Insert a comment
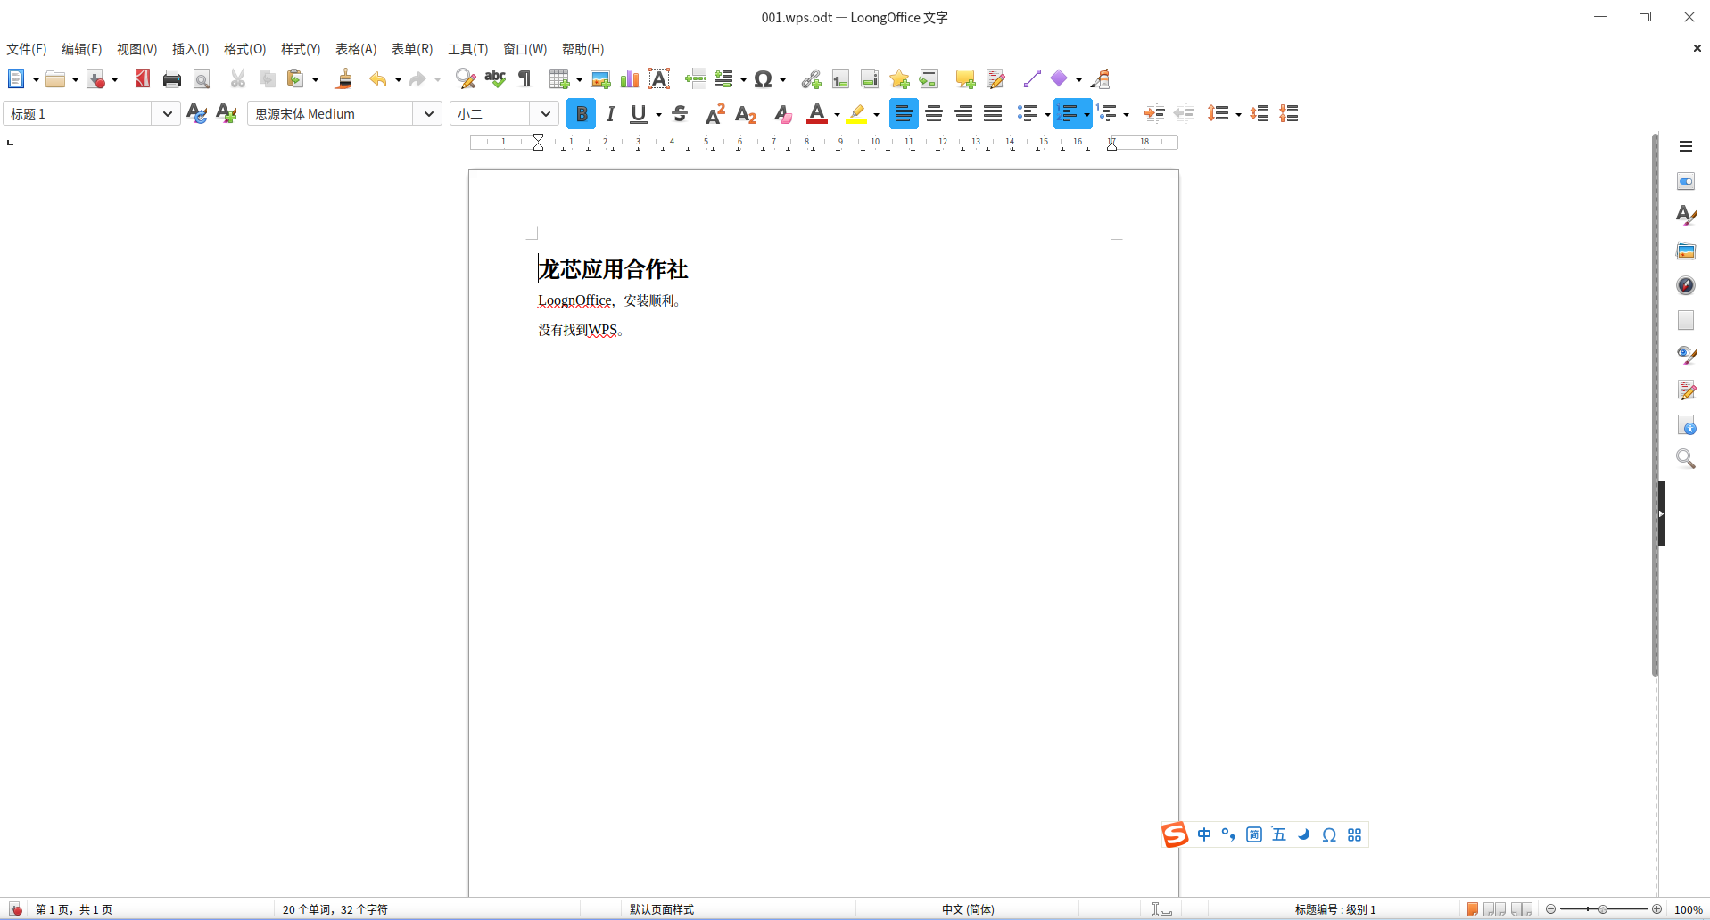This screenshot has width=1710, height=920. (965, 79)
